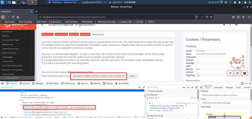
Task: Click the Show Hints button
Action: pyautogui.click(x=85, y=34)
